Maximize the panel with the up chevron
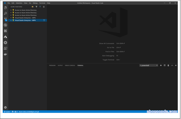The height and width of the screenshot is (119, 181). (x=172, y=65)
